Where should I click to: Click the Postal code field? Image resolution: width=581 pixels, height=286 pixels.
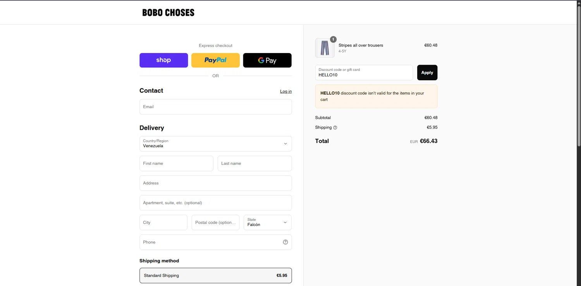click(x=215, y=222)
